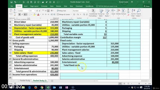Click Merge & Center button

point(63,14)
